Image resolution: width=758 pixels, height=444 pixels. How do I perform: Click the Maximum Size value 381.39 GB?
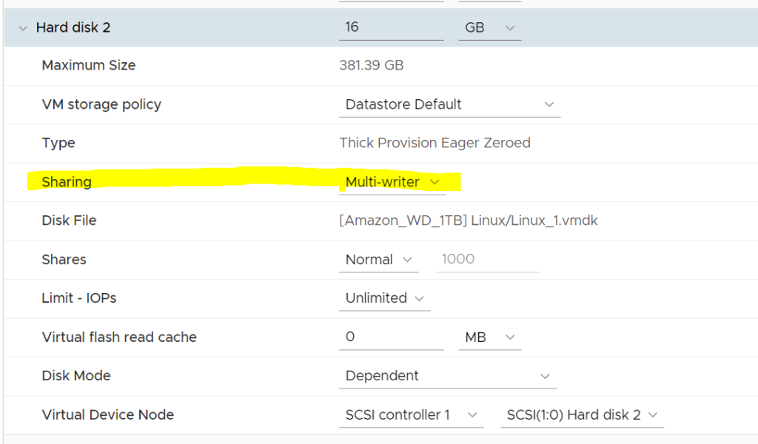pos(371,65)
